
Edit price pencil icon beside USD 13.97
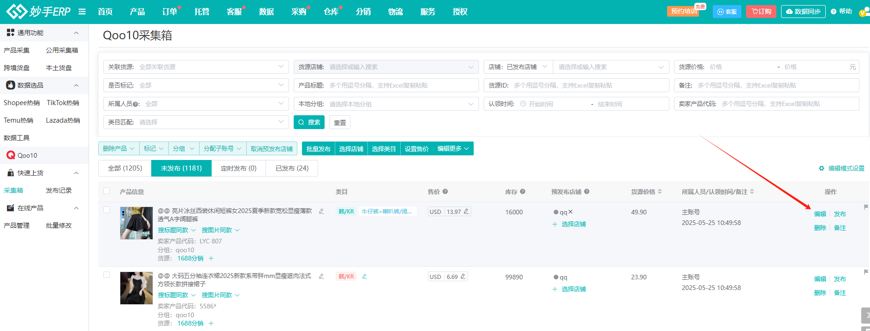tap(466, 212)
